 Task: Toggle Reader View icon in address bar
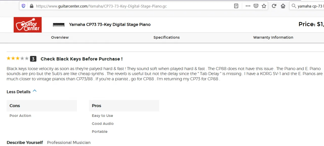(x=236, y=6)
